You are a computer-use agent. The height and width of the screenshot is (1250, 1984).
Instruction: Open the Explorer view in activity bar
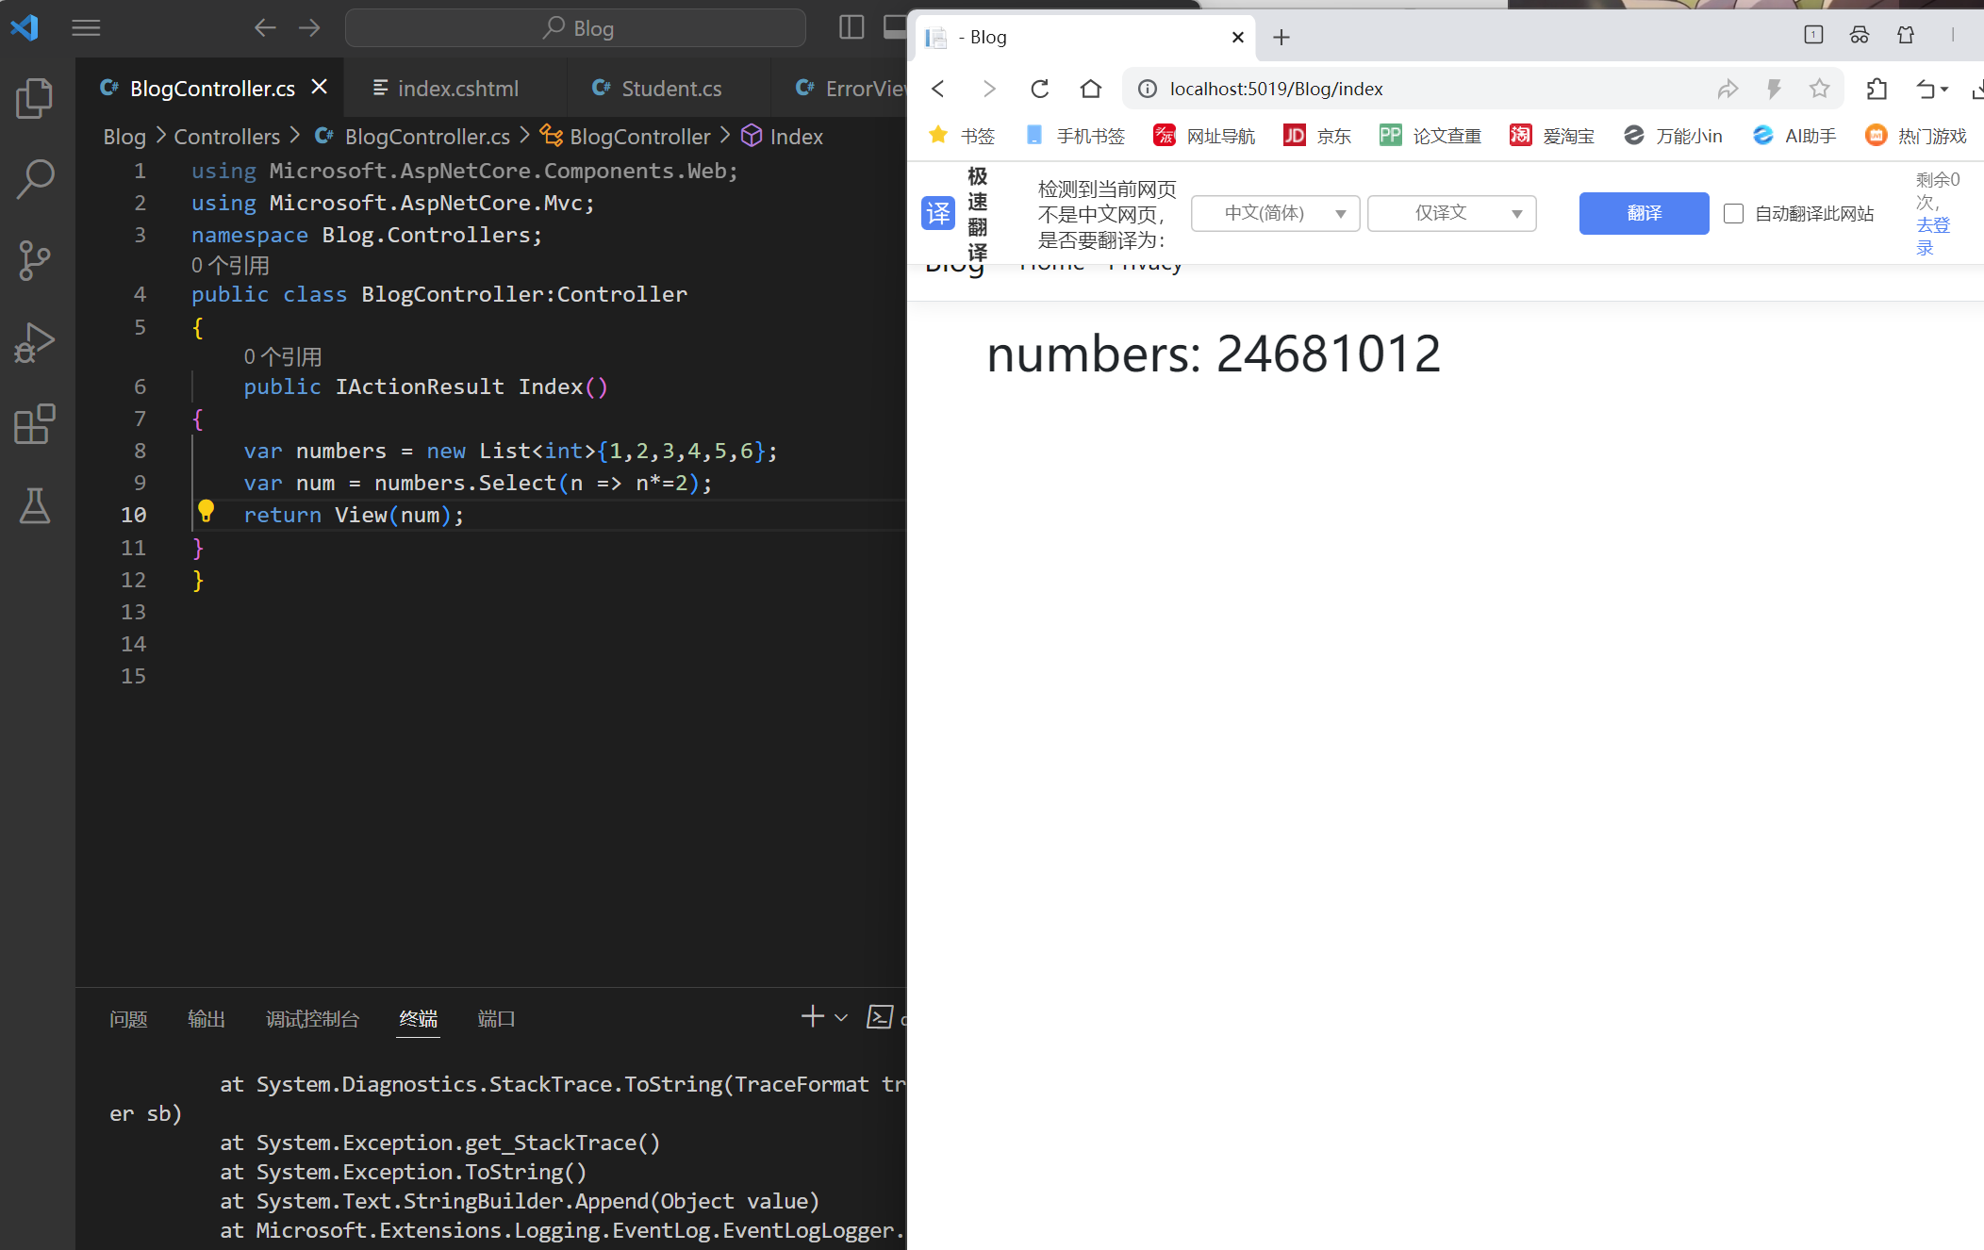[x=35, y=98]
